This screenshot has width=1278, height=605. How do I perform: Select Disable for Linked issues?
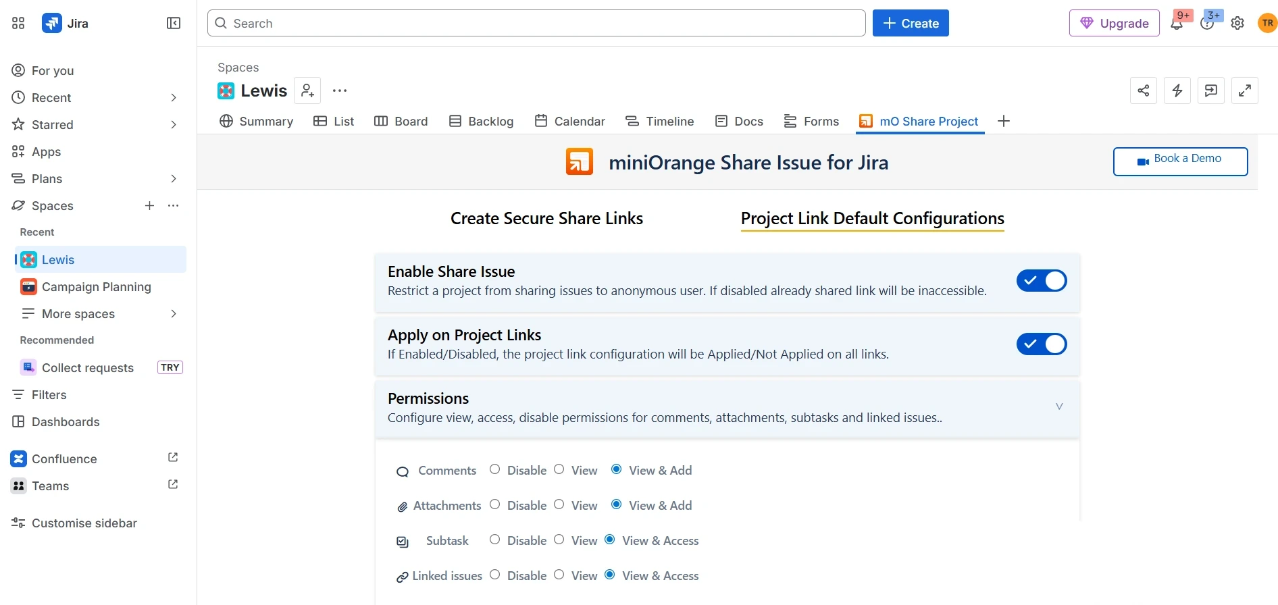(x=495, y=575)
